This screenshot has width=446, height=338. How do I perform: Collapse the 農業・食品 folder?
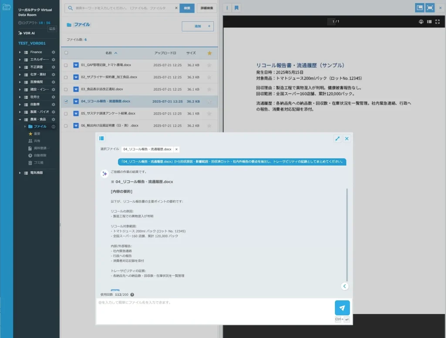tap(20, 119)
